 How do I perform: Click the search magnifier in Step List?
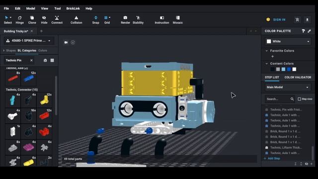click(292, 99)
